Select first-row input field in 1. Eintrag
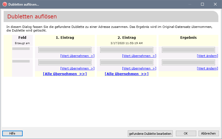 65,50
